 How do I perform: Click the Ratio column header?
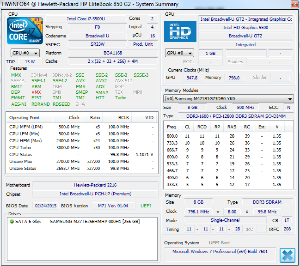click(x=92, y=117)
